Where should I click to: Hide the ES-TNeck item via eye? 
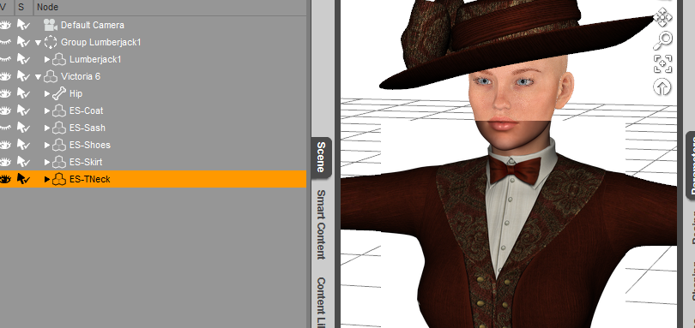(x=5, y=179)
